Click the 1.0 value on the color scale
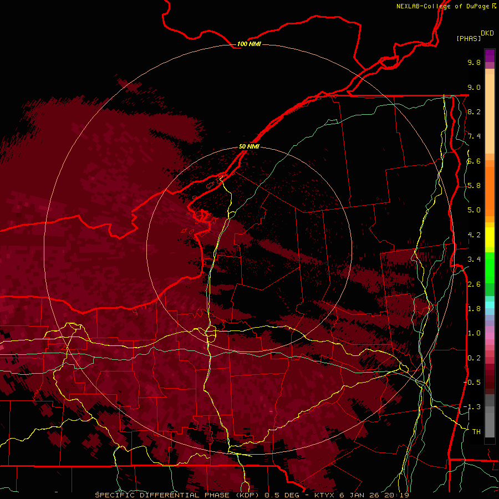Screen dimensions: 499x499 474,333
